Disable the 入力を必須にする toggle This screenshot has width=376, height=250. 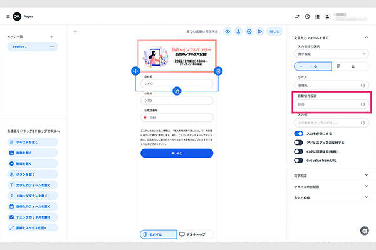[299, 134]
